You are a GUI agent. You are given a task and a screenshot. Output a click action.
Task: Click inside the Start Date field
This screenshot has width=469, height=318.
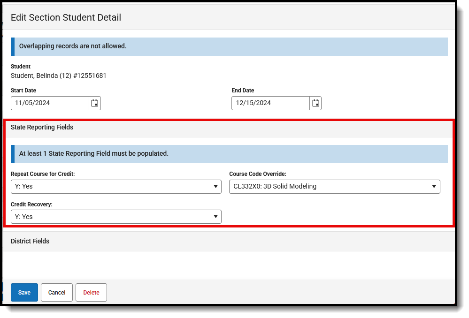47,103
